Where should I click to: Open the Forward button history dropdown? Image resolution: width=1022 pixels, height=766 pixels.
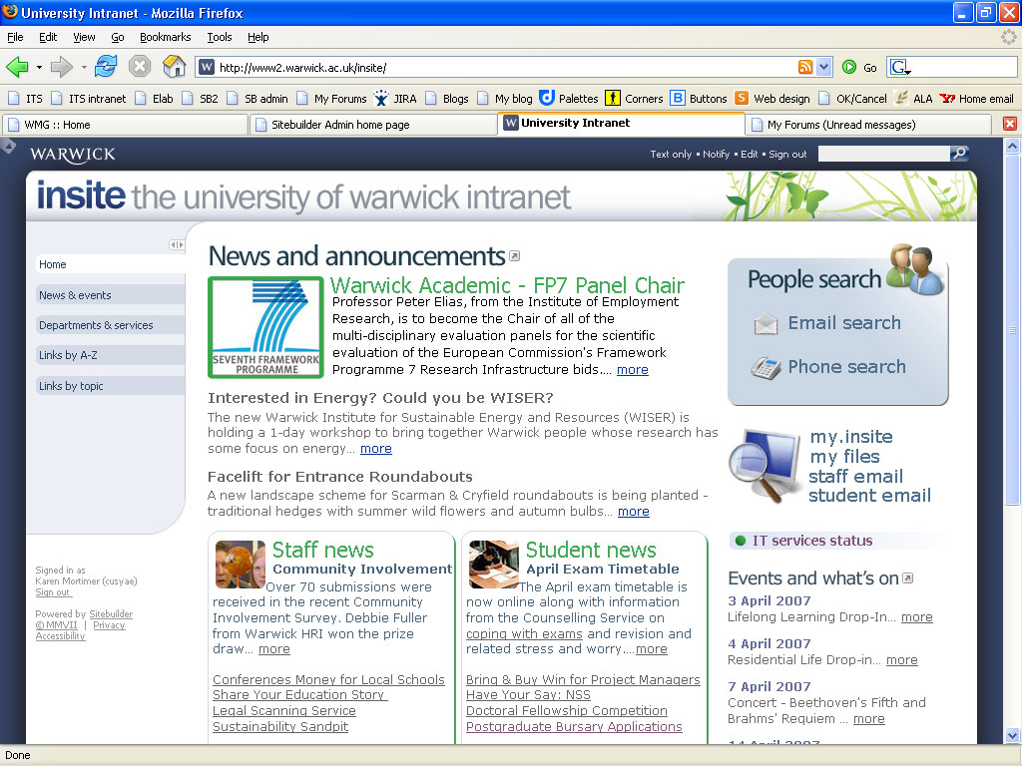[84, 68]
